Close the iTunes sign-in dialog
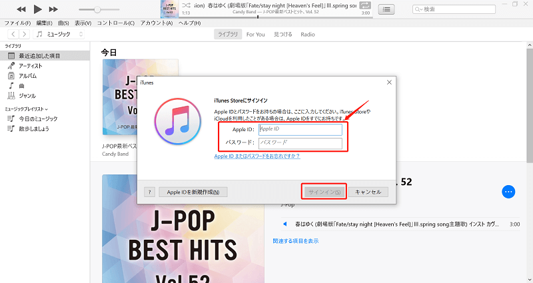The height and width of the screenshot is (283, 533). (x=389, y=82)
